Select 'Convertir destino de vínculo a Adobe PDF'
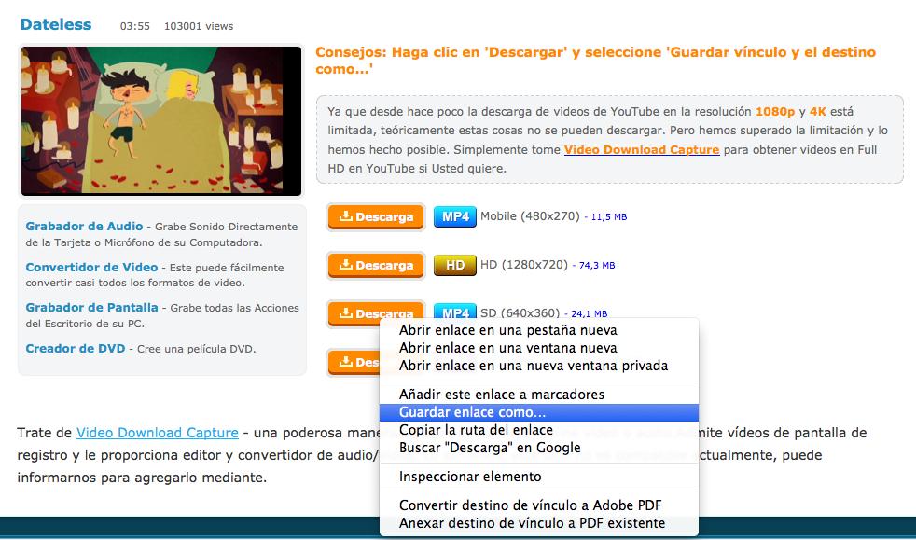 [x=536, y=505]
